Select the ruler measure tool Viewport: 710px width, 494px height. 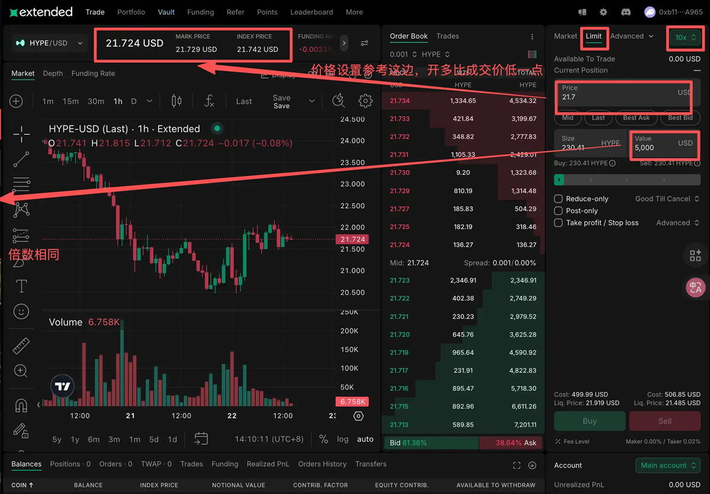21,346
